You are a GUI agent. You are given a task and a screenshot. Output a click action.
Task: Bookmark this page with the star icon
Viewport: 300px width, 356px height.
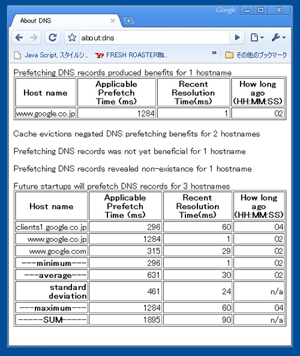72,37
